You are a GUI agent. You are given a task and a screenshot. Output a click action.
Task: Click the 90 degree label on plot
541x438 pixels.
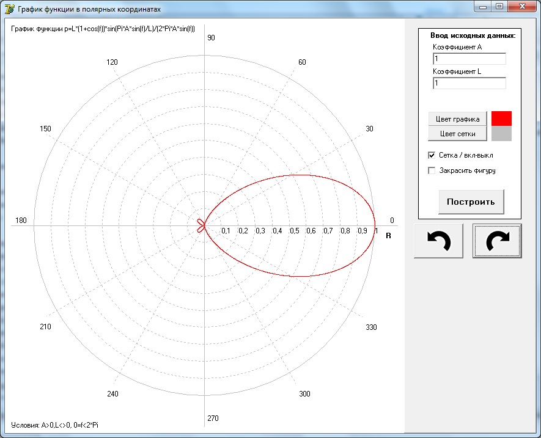[x=211, y=38]
